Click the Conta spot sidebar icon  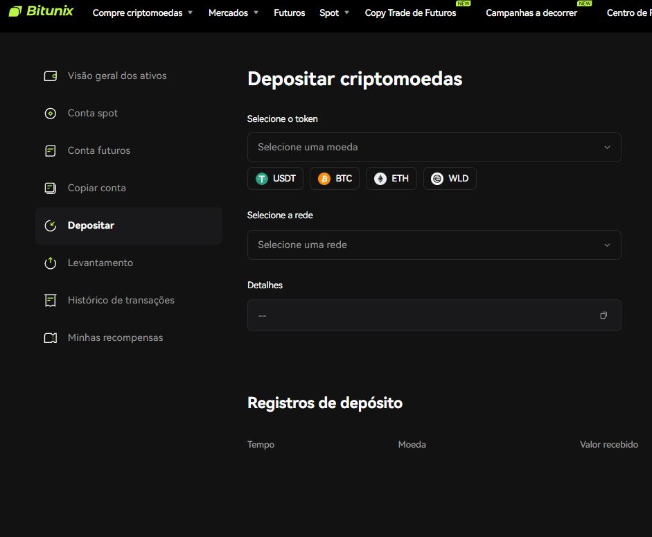coord(50,114)
